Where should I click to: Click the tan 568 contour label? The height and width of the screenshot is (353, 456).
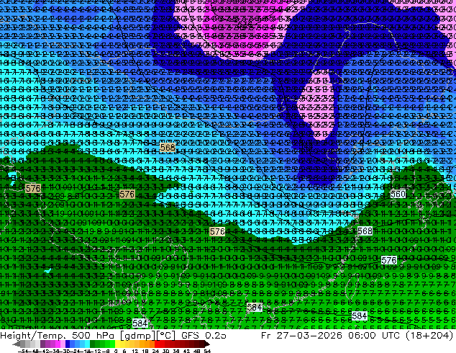(168, 148)
